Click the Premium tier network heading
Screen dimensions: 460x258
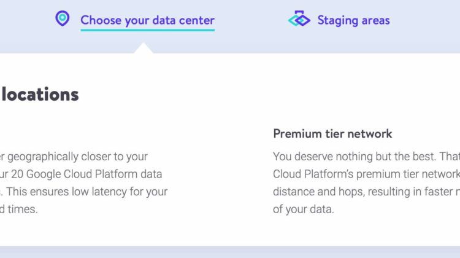coord(332,134)
